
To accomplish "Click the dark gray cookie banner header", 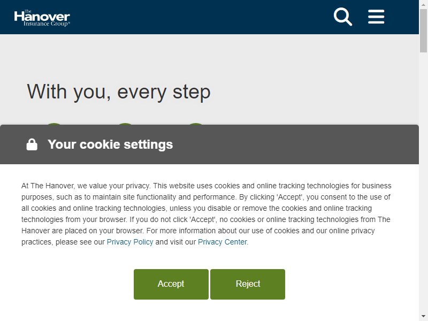I will click(x=209, y=144).
